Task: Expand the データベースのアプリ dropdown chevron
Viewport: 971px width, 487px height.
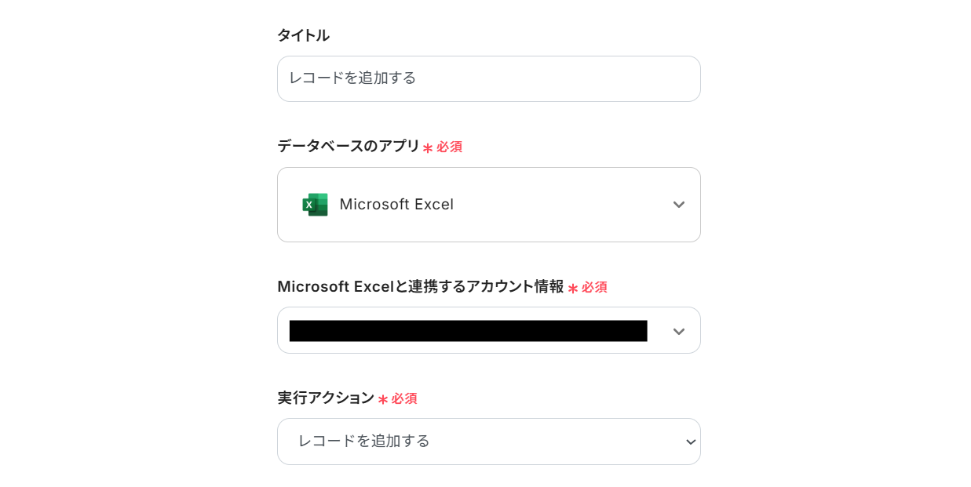Action: 679,205
